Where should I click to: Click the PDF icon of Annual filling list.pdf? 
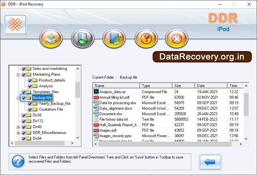[x=96, y=97]
